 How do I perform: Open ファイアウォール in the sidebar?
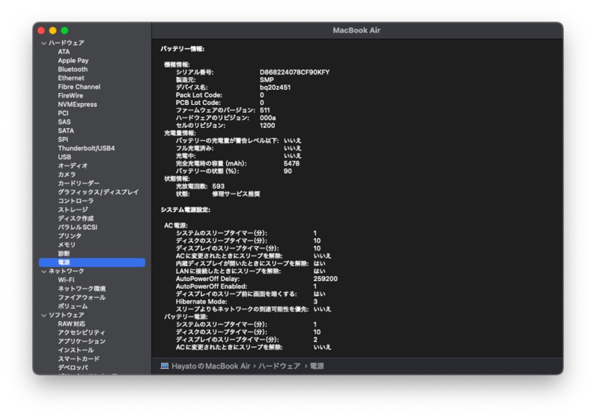pos(81,297)
